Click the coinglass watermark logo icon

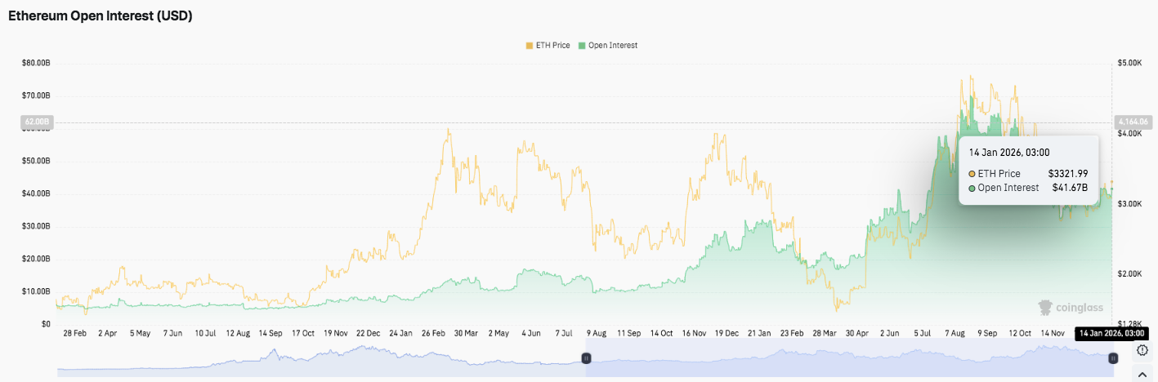[x=1045, y=307]
